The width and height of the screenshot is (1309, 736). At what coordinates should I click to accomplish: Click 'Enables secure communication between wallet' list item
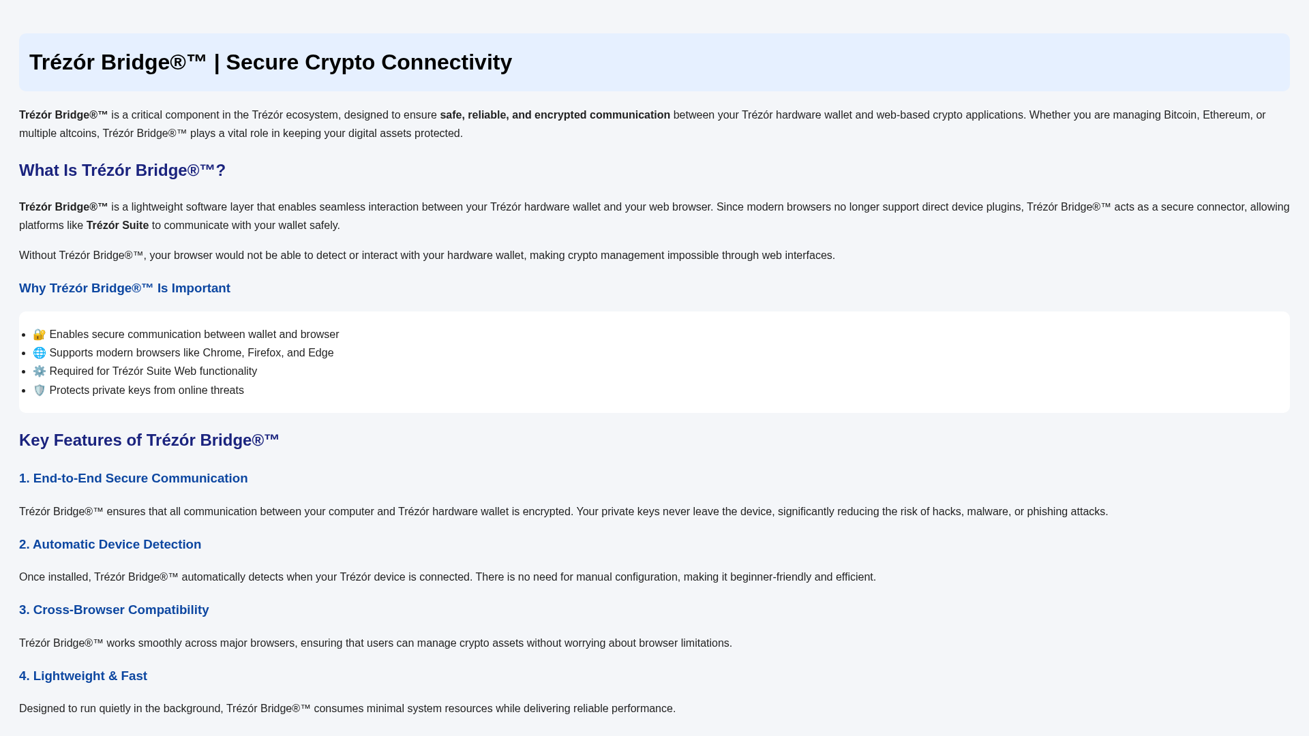186,335
